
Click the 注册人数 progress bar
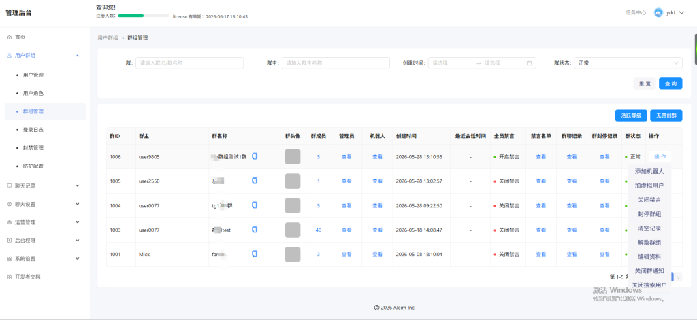coord(143,16)
